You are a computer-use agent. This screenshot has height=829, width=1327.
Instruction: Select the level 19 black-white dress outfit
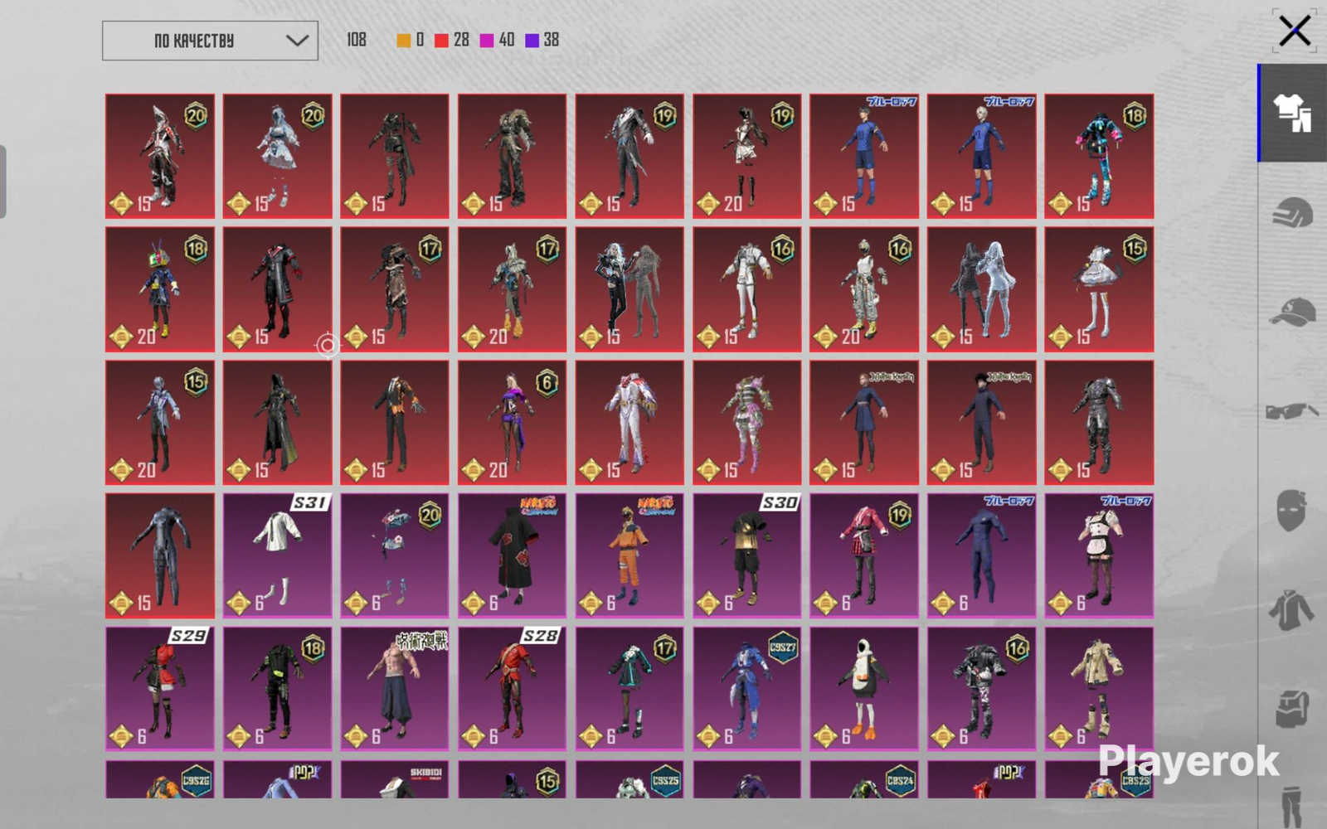[747, 156]
